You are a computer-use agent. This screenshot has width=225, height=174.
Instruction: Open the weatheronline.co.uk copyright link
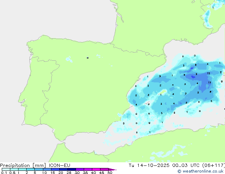[x=201, y=171]
